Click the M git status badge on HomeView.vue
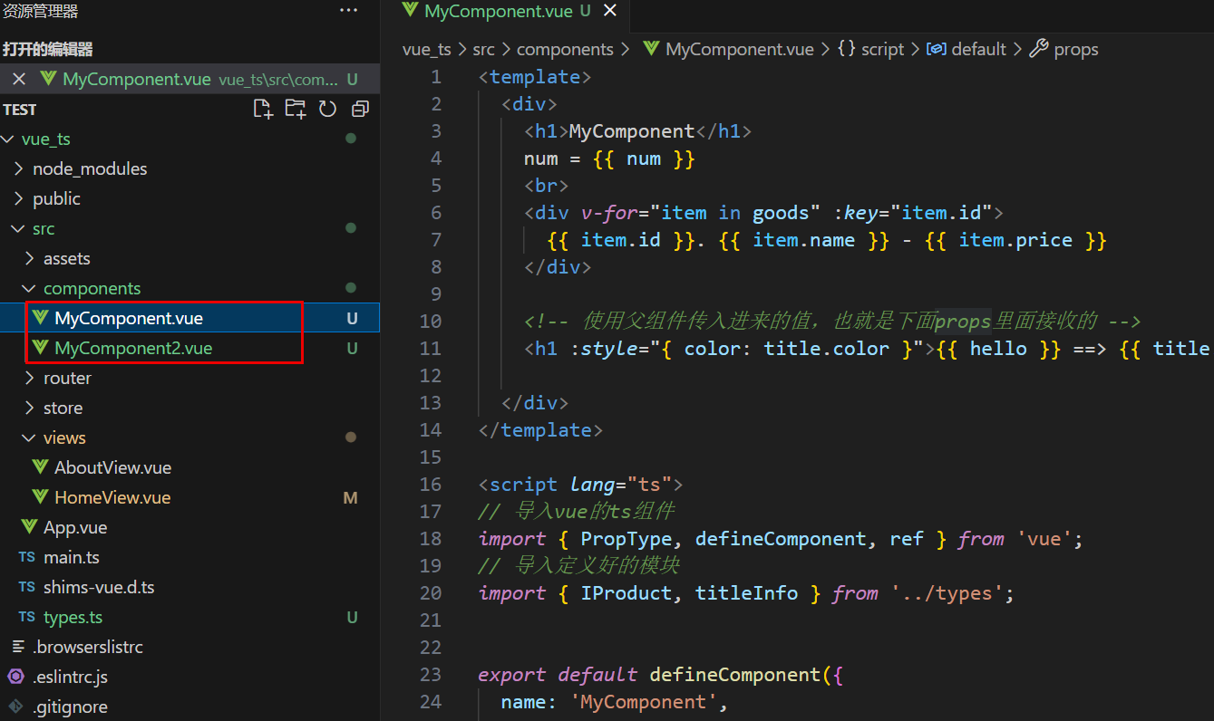 [350, 498]
